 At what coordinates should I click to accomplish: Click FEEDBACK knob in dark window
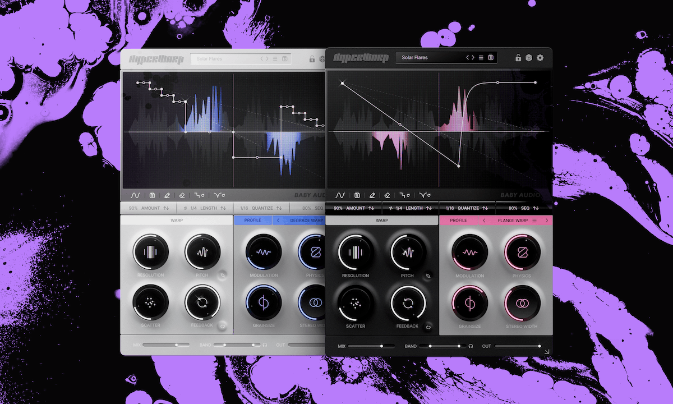[408, 304]
